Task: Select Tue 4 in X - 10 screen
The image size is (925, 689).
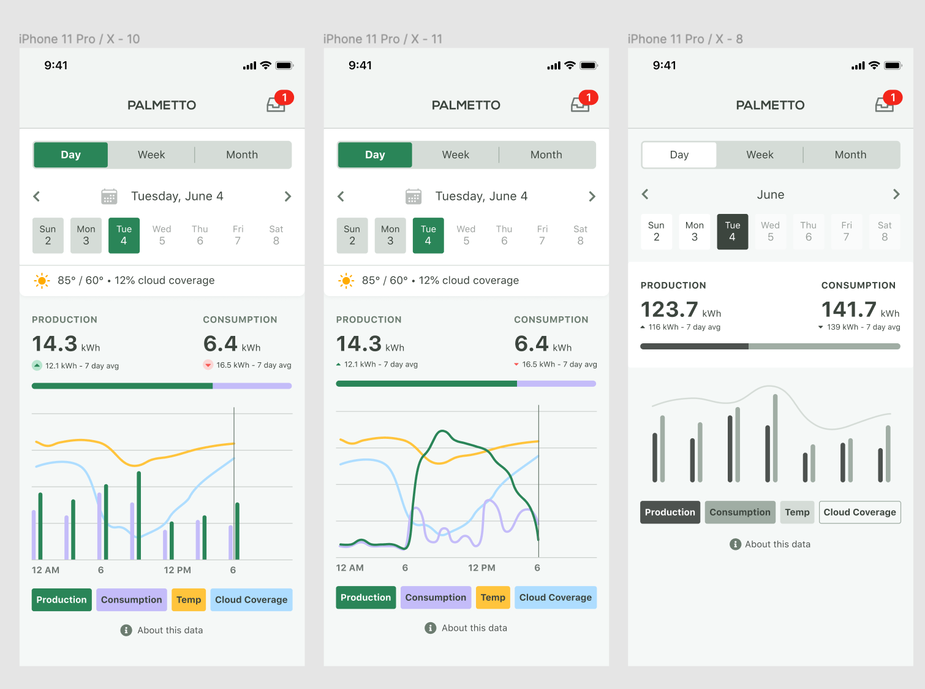Action: coord(124,235)
